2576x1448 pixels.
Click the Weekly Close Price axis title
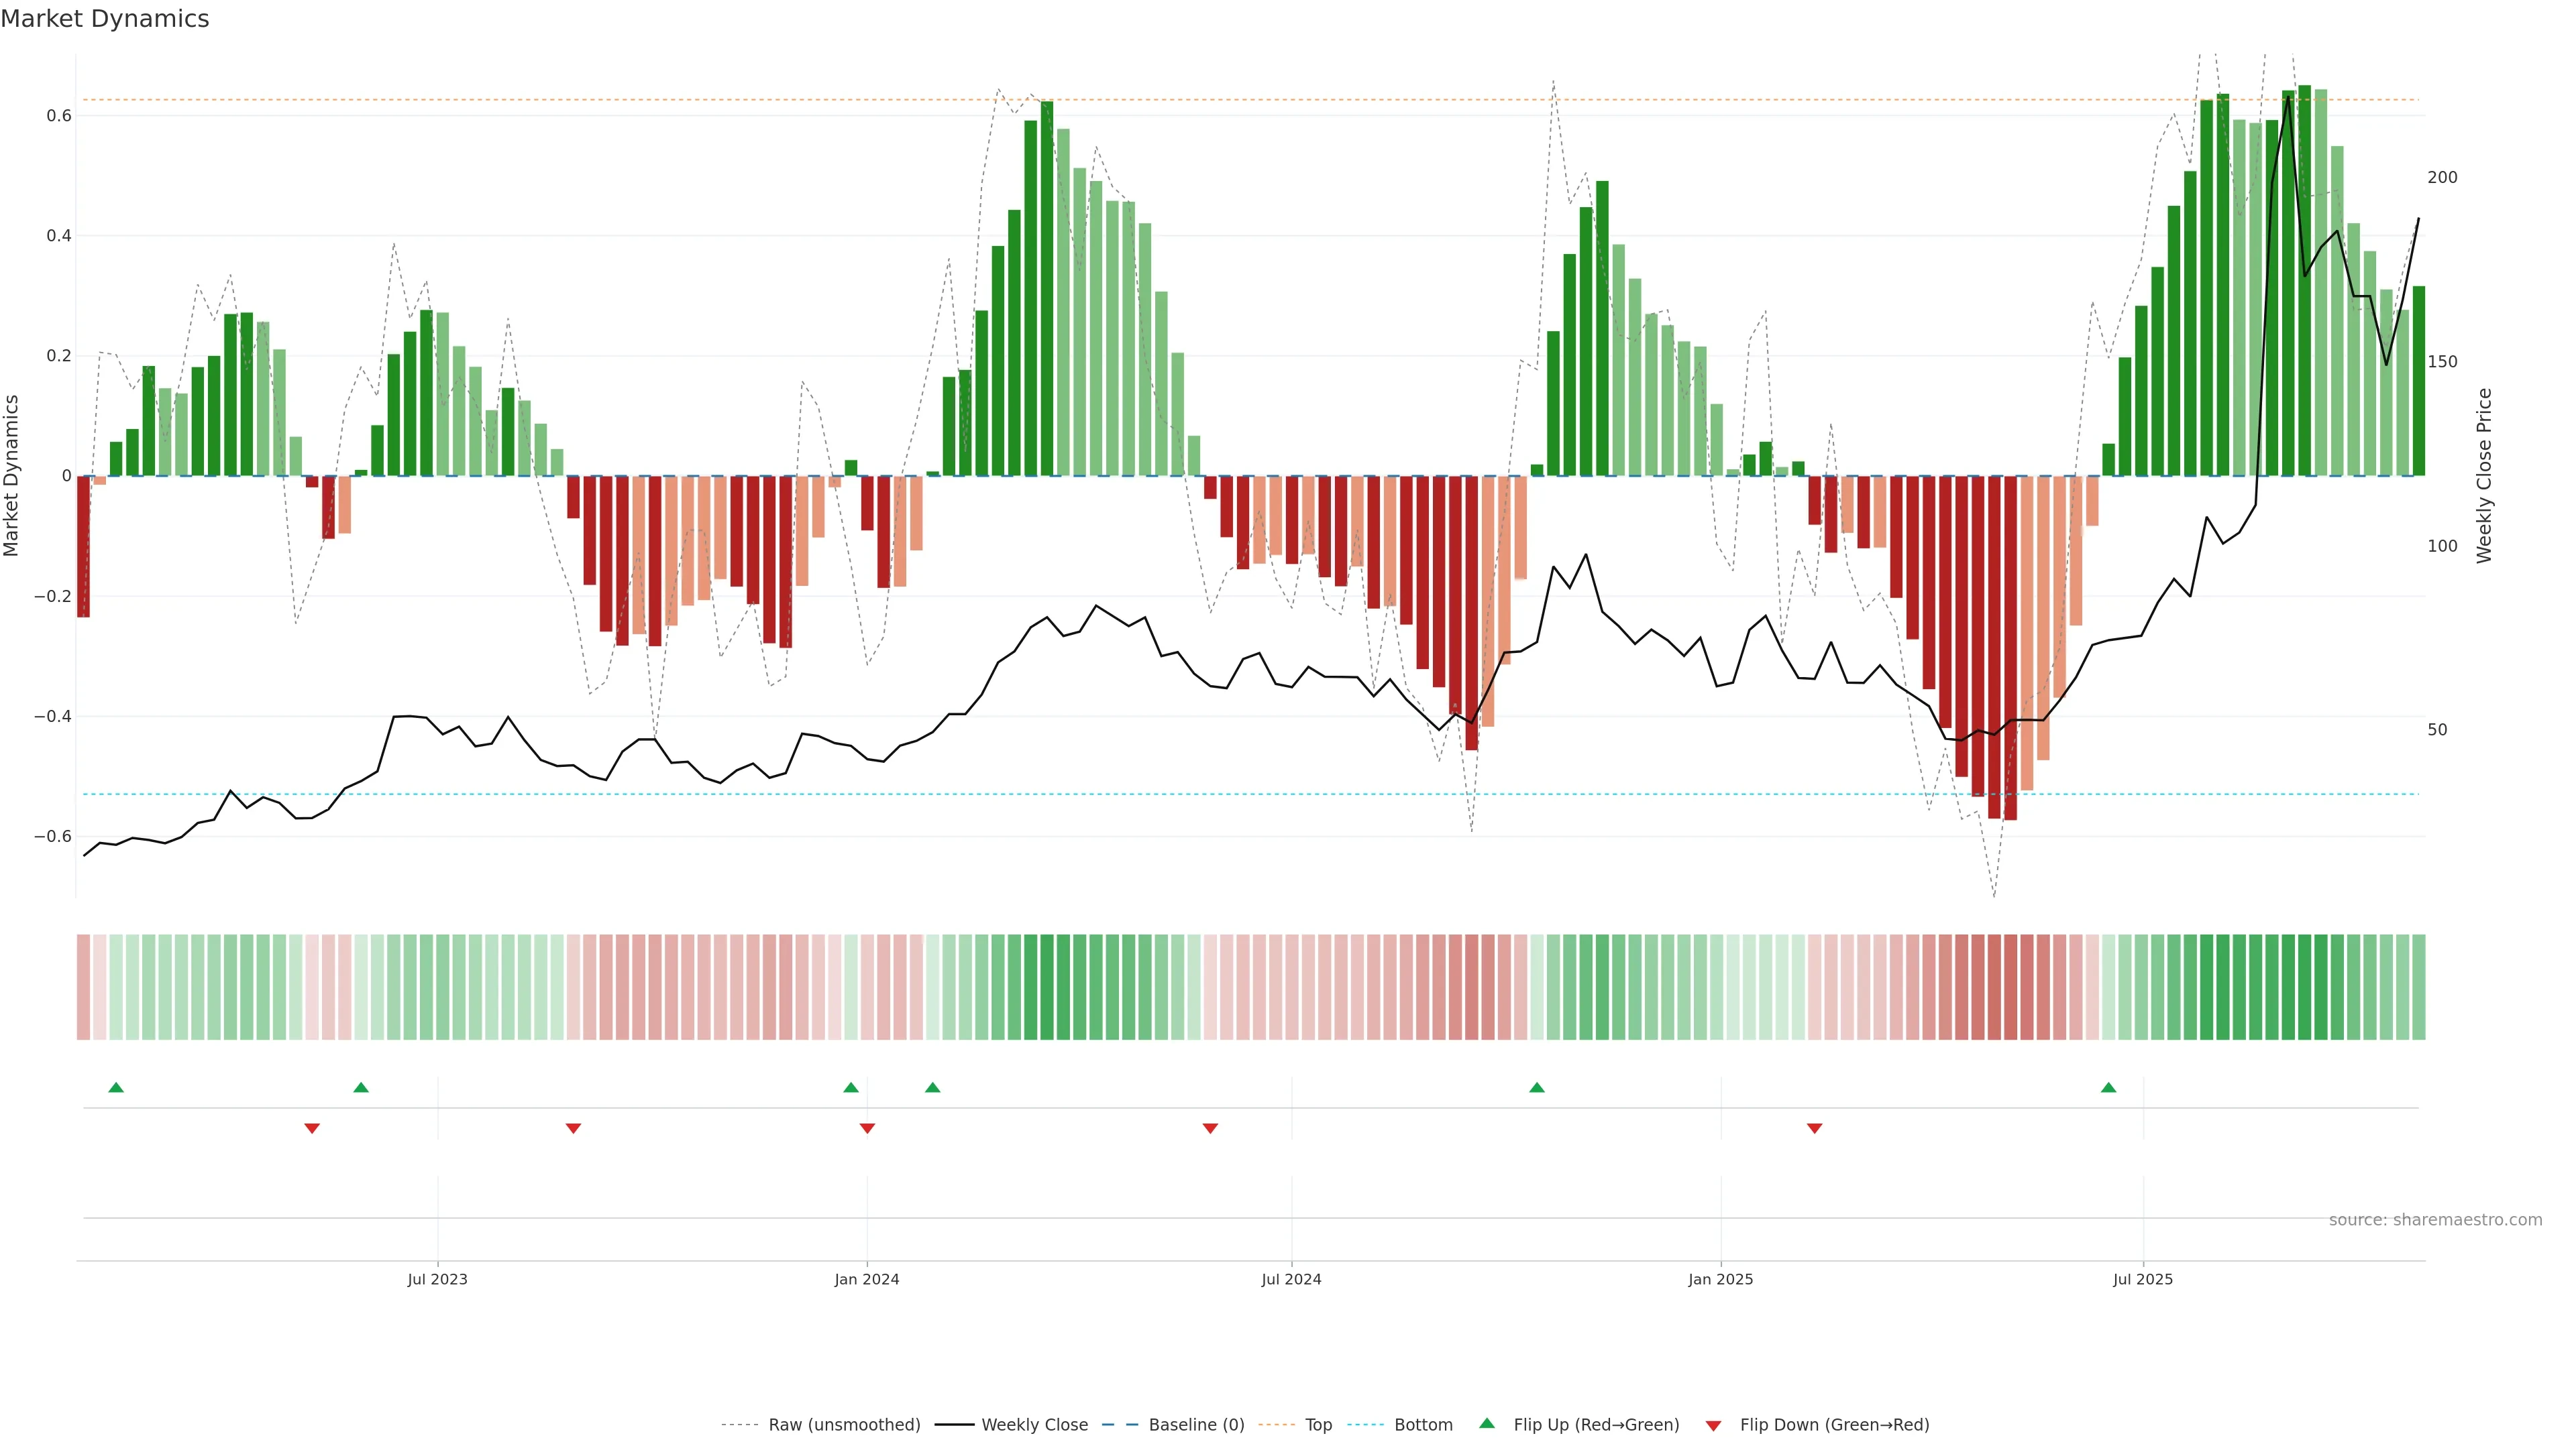(x=2484, y=476)
